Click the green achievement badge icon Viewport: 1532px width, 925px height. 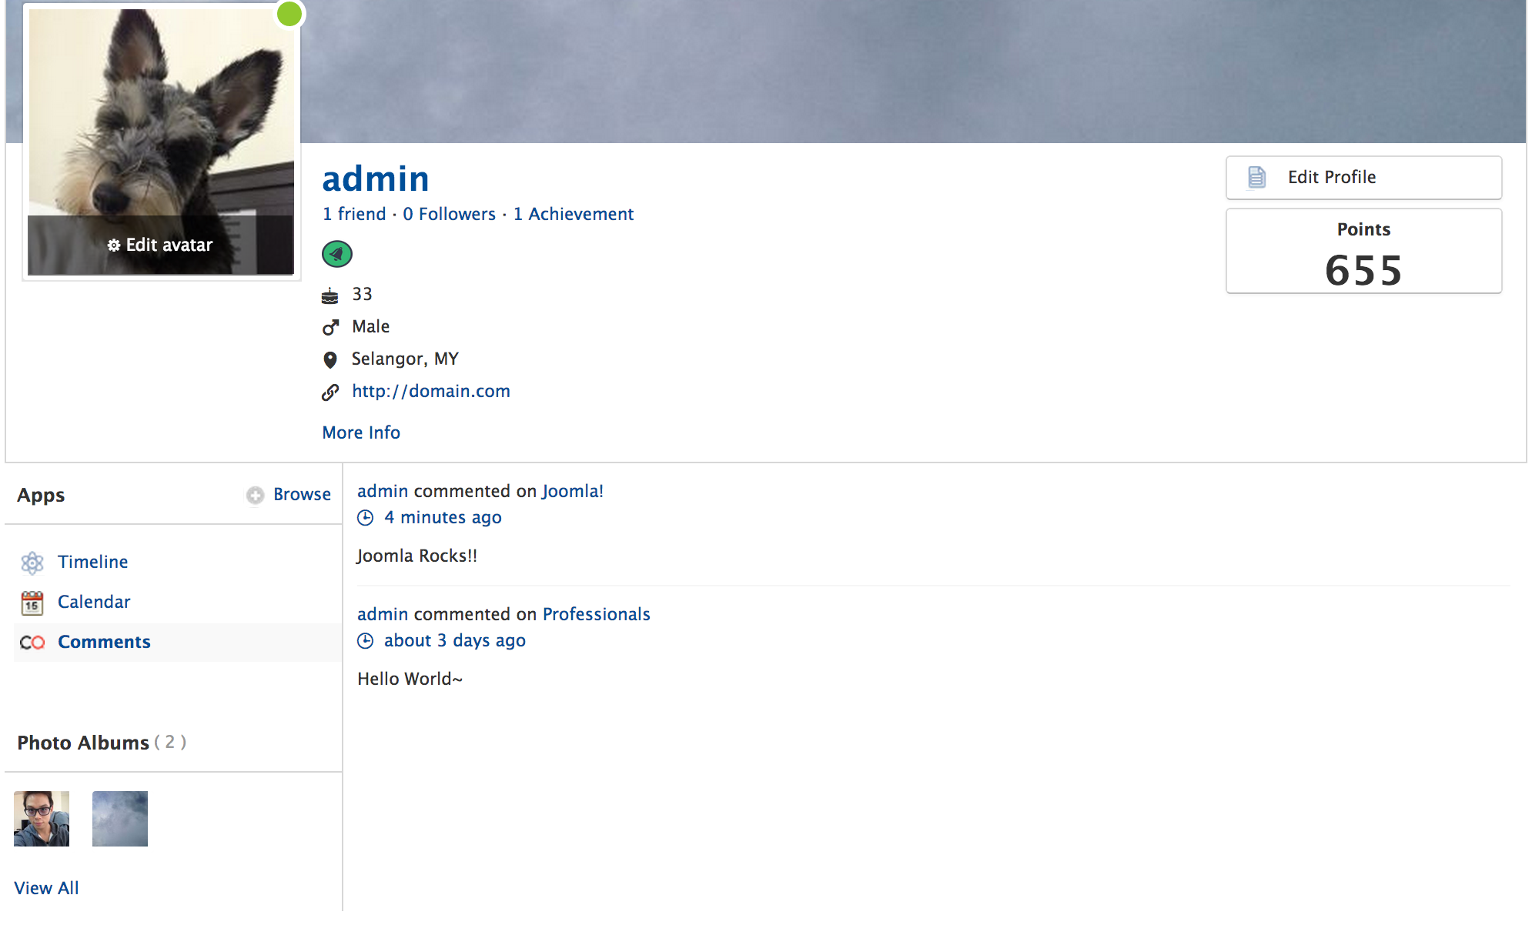tap(336, 254)
